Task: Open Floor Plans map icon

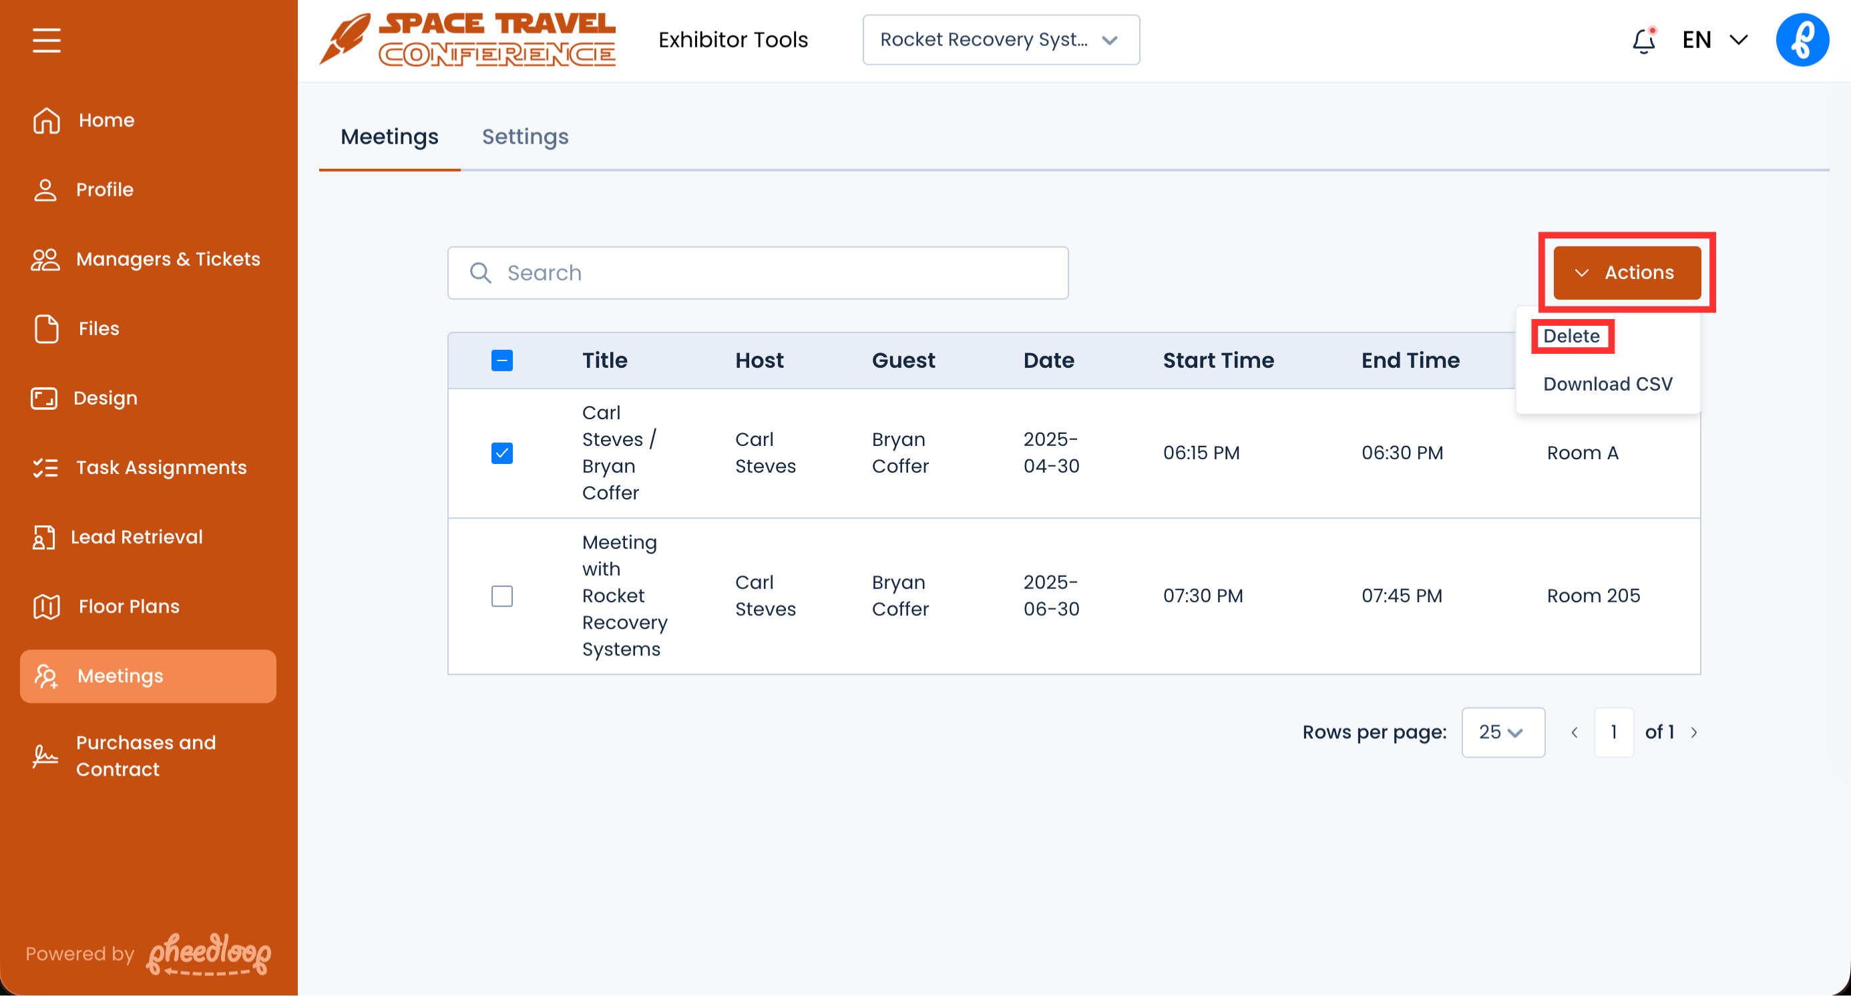Action: [x=47, y=607]
